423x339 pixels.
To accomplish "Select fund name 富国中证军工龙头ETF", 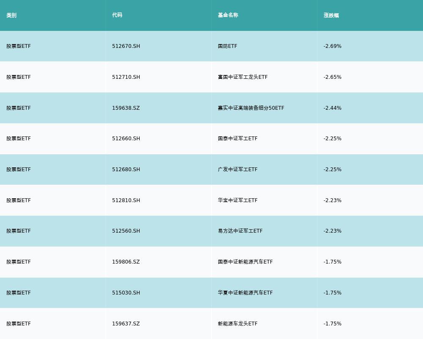I will coord(243,77).
